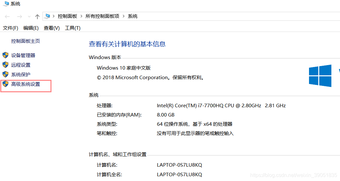The width and height of the screenshot is (340, 181).
Task: Click the text Windows 10 家庭中文版
Action: [x=124, y=68]
